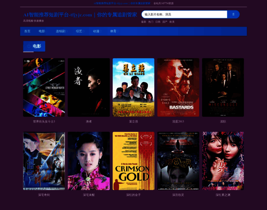Viewport: 267px width, 210px height.
Task: Open the 动漫 navigation menu
Action: click(97, 31)
